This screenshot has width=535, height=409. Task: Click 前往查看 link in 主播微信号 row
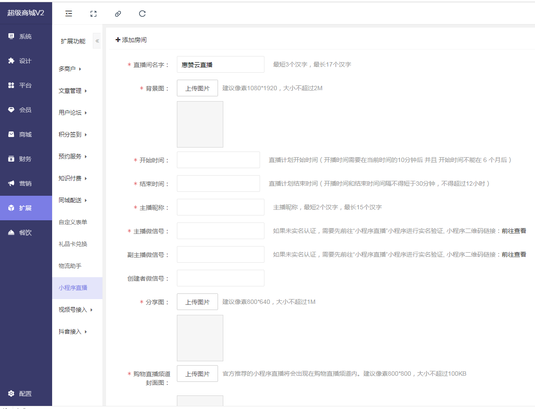pos(514,231)
